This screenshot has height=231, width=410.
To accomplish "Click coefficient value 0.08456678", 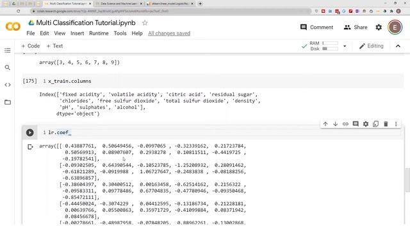I will (x=79, y=216).
